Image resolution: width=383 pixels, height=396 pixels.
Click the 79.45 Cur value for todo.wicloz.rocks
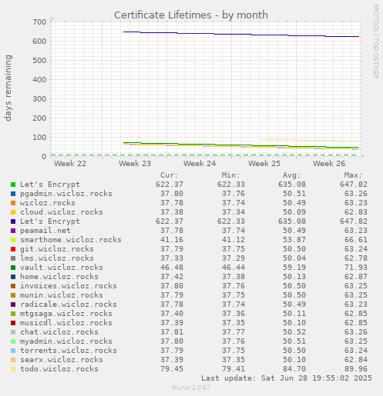(x=172, y=369)
